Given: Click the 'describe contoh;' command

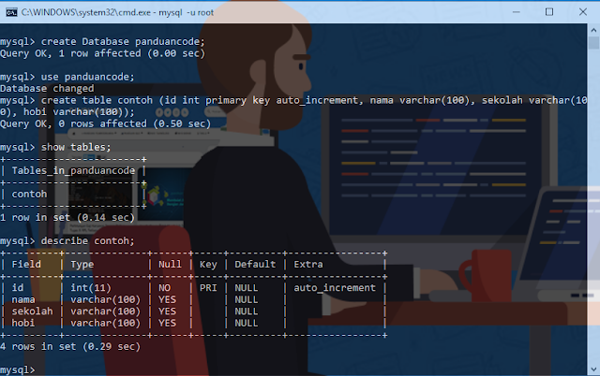Looking at the screenshot, I should pyautogui.click(x=87, y=241).
